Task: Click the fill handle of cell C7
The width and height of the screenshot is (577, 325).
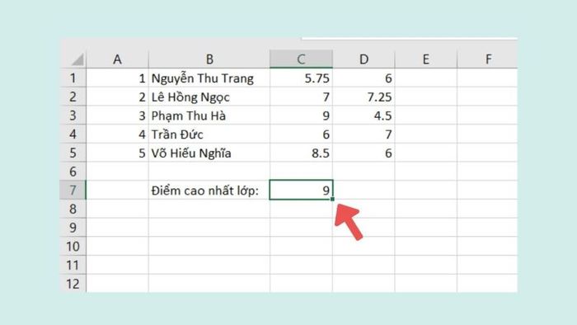Action: click(x=332, y=199)
